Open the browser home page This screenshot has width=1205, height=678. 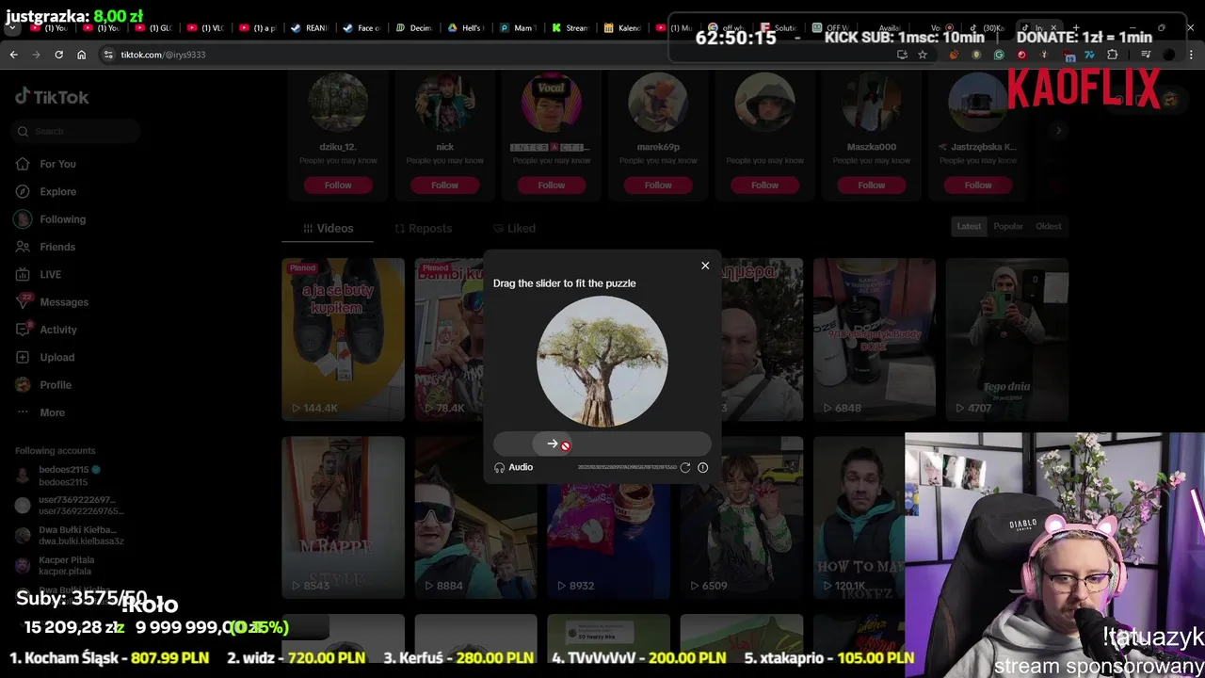(81, 55)
